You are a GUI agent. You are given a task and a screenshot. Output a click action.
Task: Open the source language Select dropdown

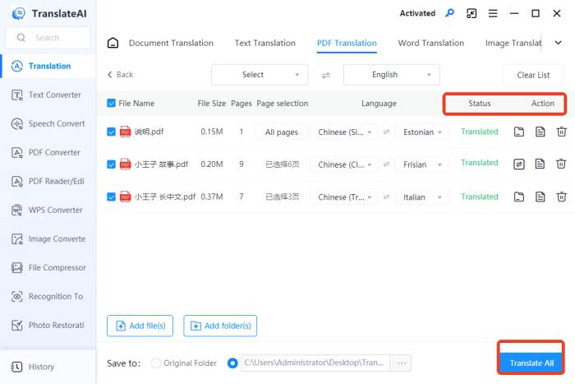click(260, 75)
